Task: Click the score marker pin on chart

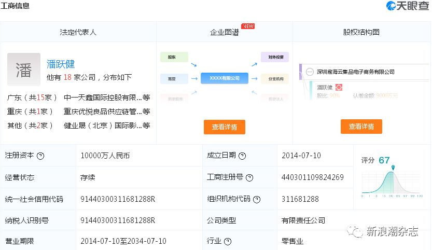Action: 393,168
